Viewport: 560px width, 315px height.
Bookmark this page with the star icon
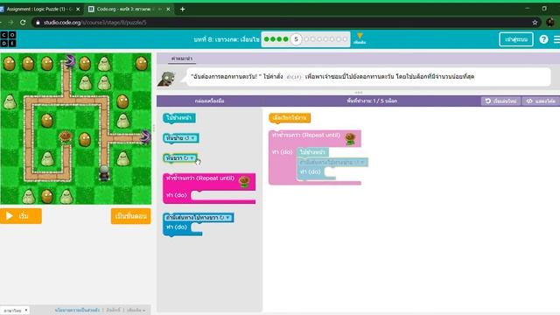(535, 23)
